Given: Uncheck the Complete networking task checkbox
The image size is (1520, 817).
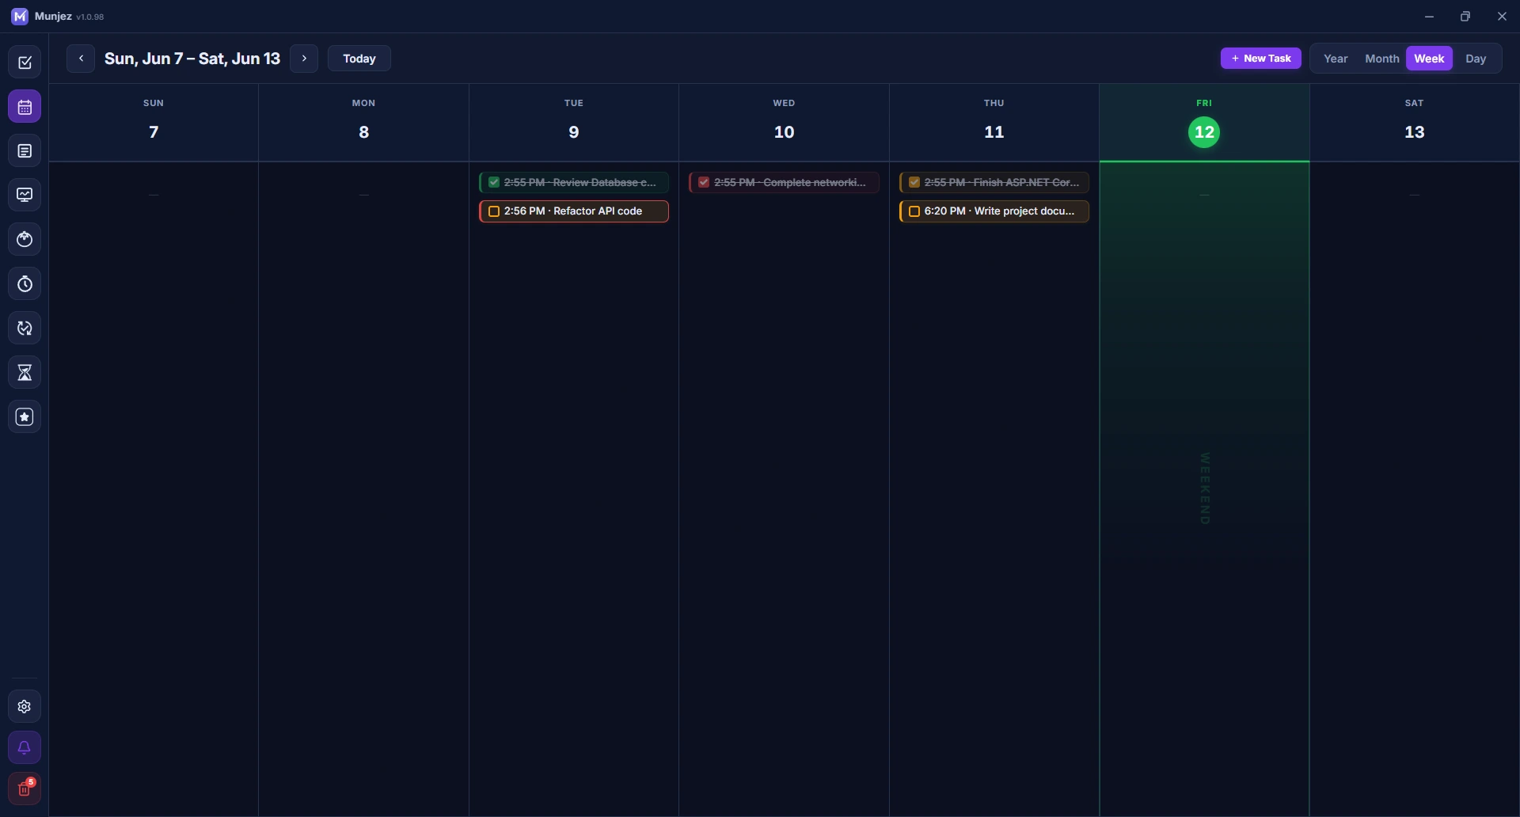Looking at the screenshot, I should tap(704, 183).
